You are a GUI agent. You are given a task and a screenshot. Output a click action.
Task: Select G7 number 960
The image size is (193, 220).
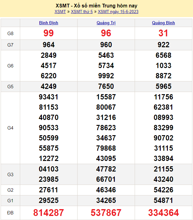(x=106, y=45)
